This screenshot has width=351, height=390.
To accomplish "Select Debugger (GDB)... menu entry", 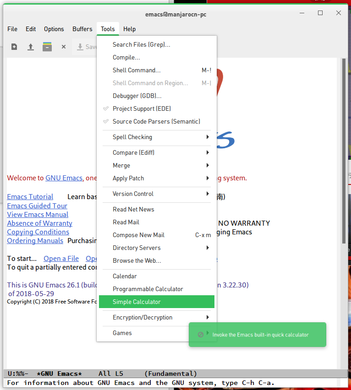I will pyautogui.click(x=157, y=96).
